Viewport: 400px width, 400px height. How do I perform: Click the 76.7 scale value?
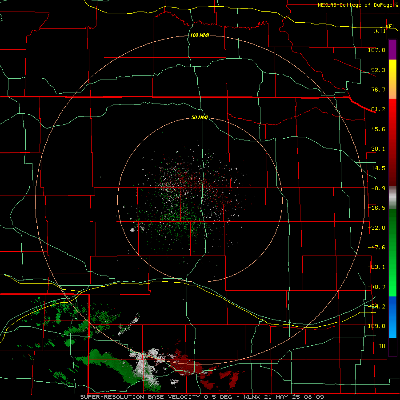(x=378, y=89)
